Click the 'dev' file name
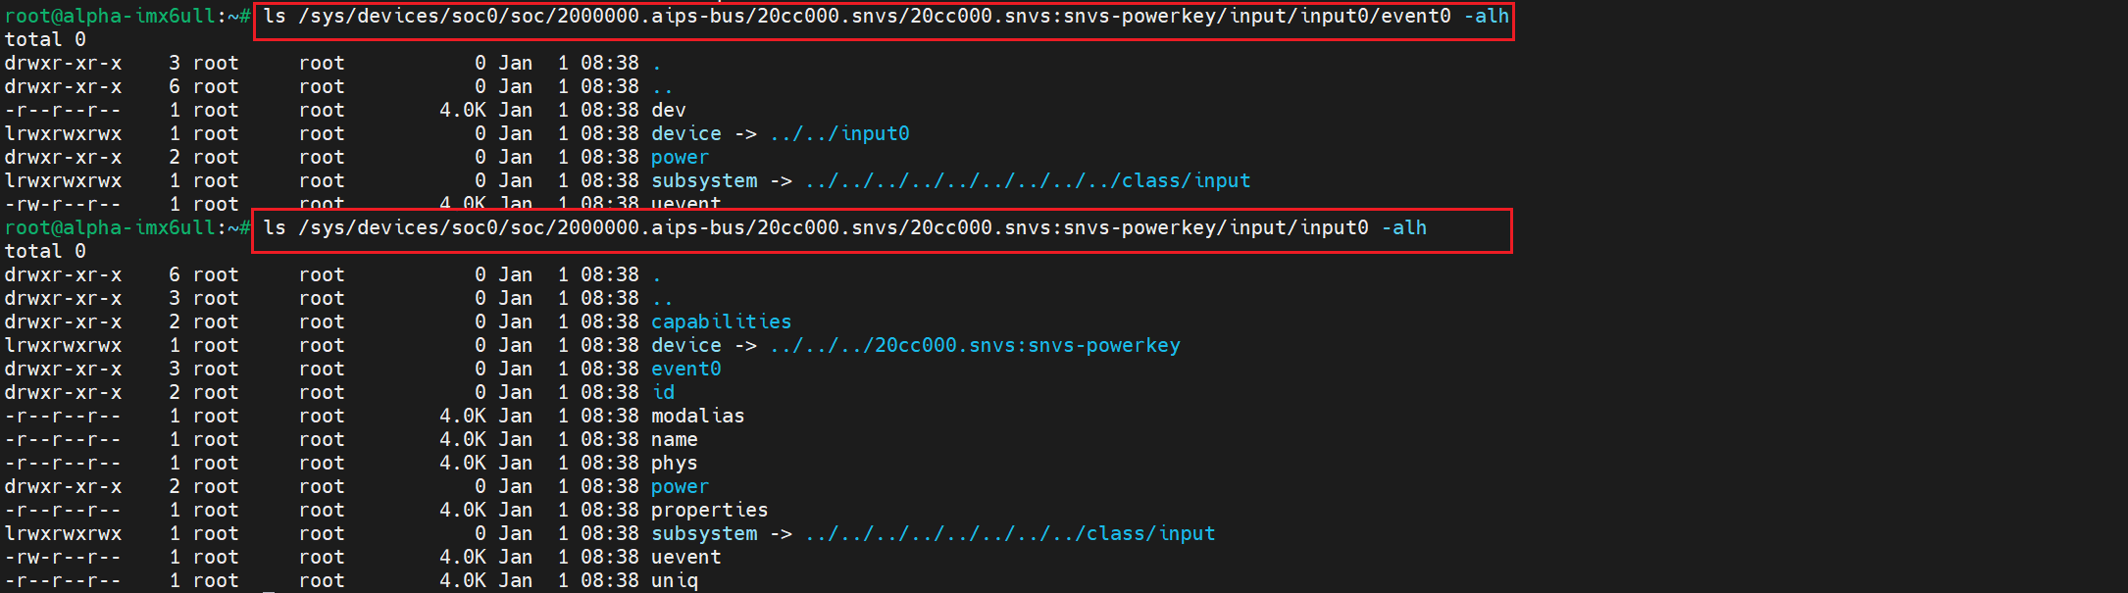 pos(668,110)
